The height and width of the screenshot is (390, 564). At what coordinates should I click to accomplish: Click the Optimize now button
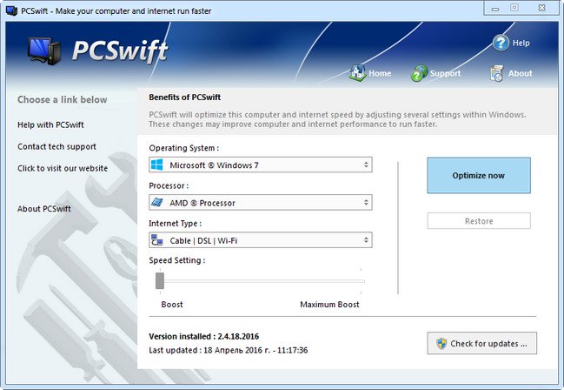coord(479,175)
